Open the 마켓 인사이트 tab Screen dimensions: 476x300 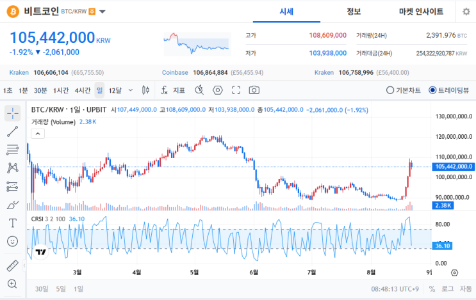pos(421,12)
